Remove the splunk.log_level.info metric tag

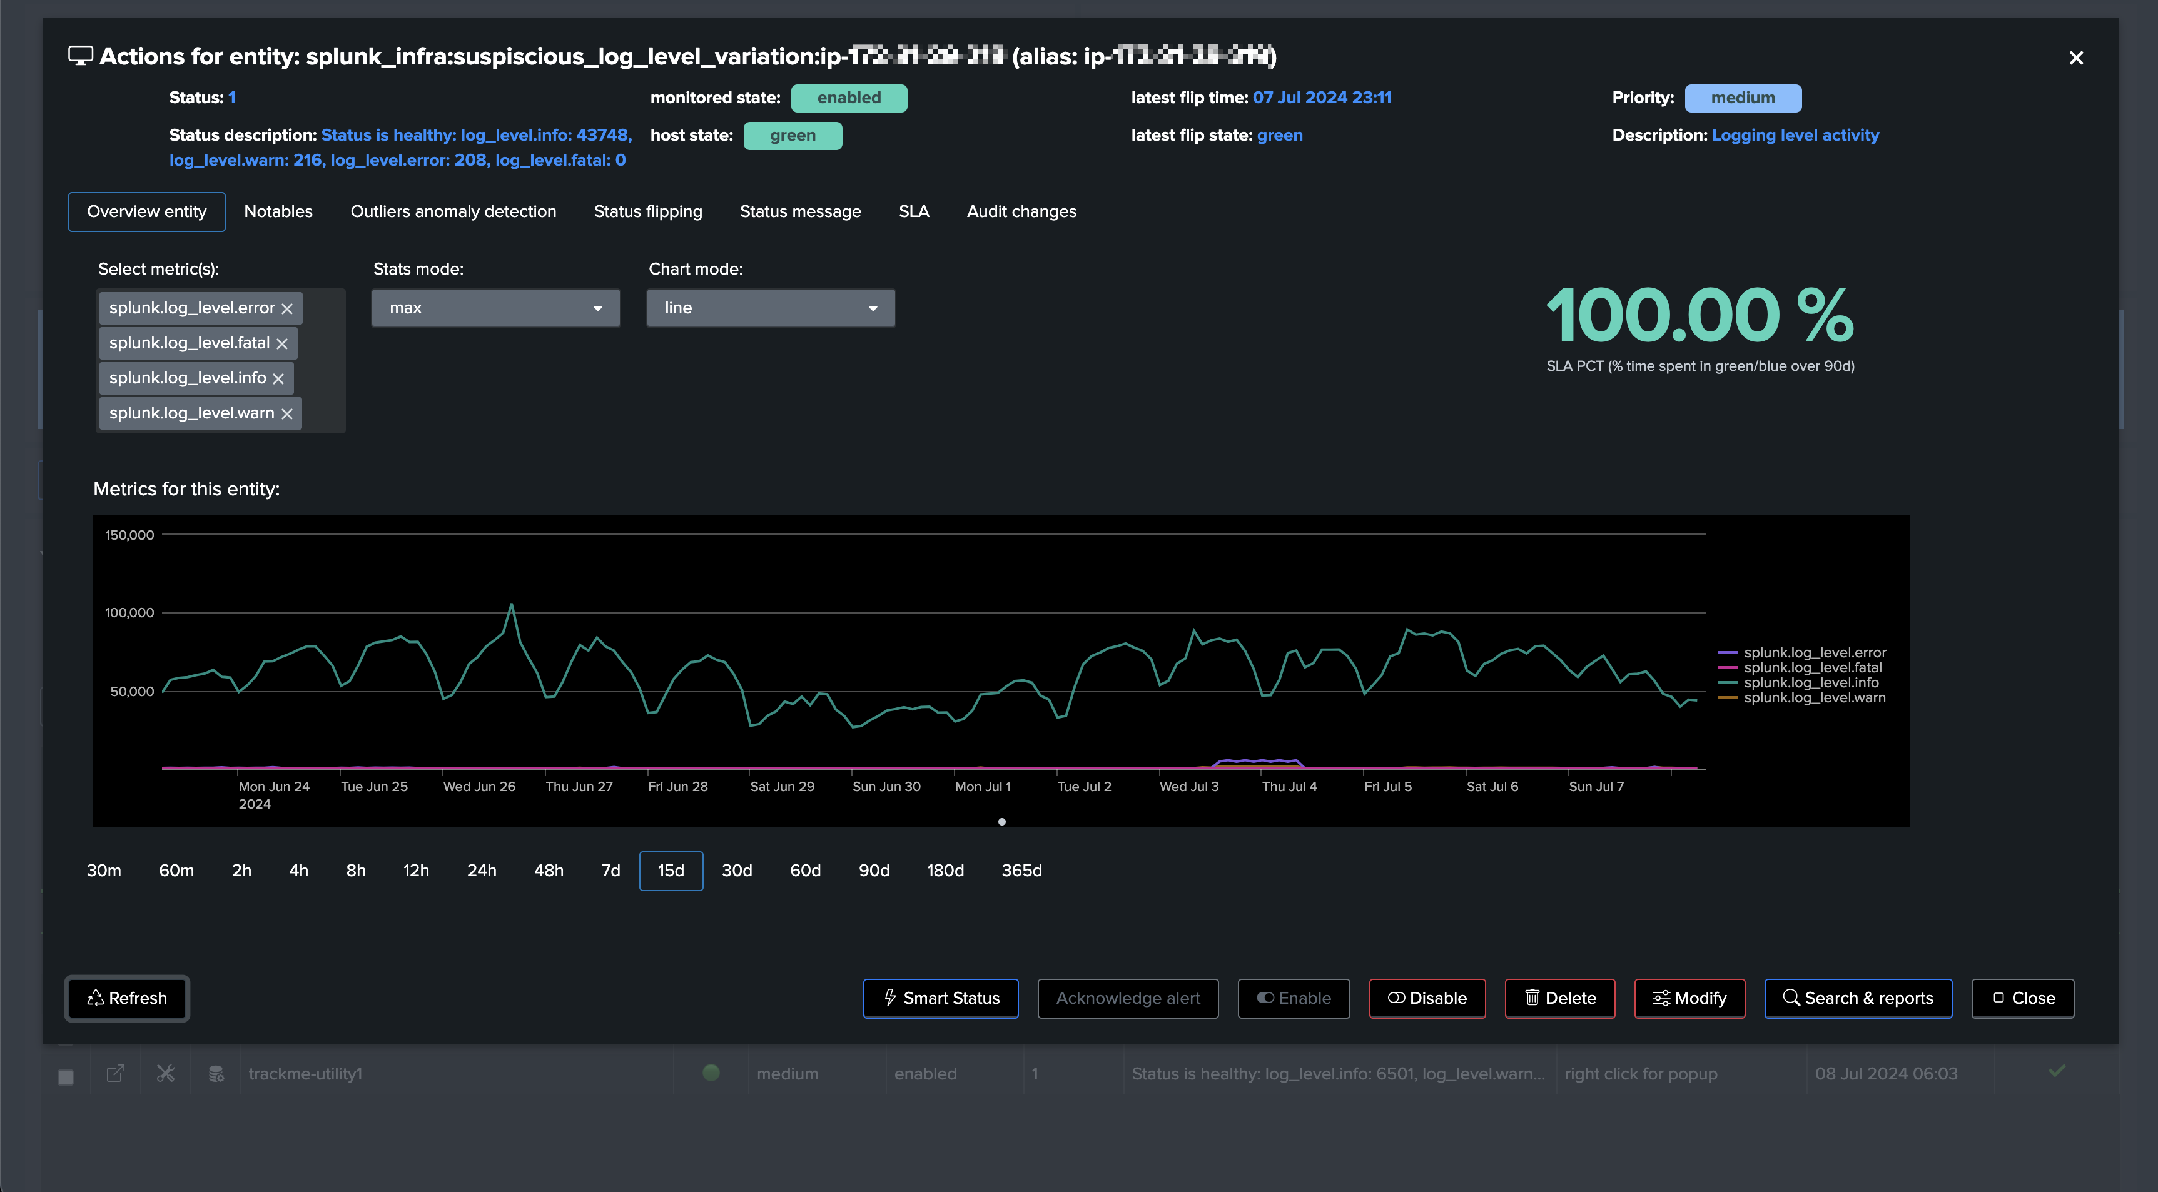tap(278, 378)
